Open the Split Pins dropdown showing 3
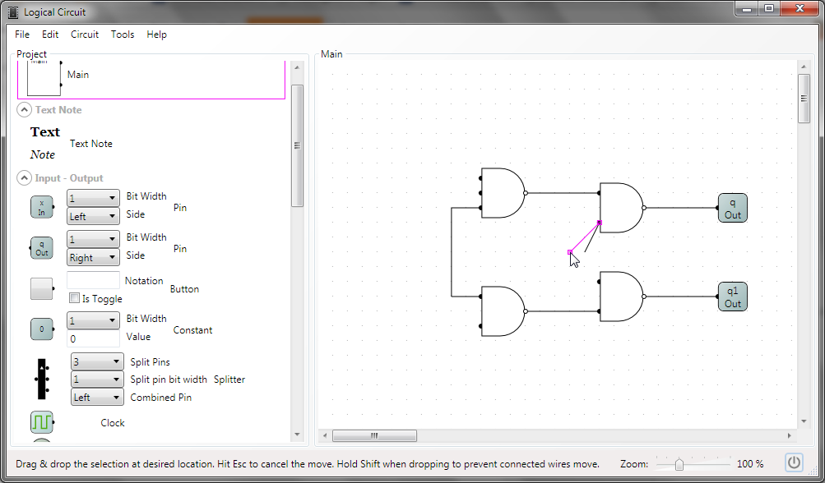825x483 pixels. tap(96, 361)
